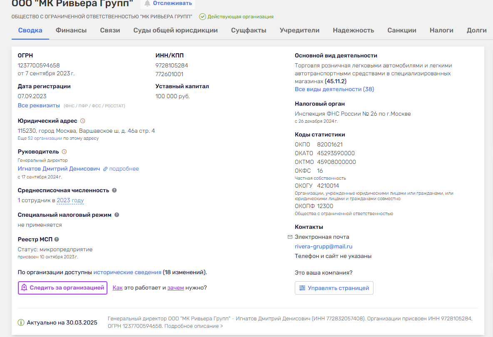Image resolution: width=493 pixels, height=337 pixels.
Task: Click the sliders icon in Управлять страницей
Action: click(x=302, y=288)
